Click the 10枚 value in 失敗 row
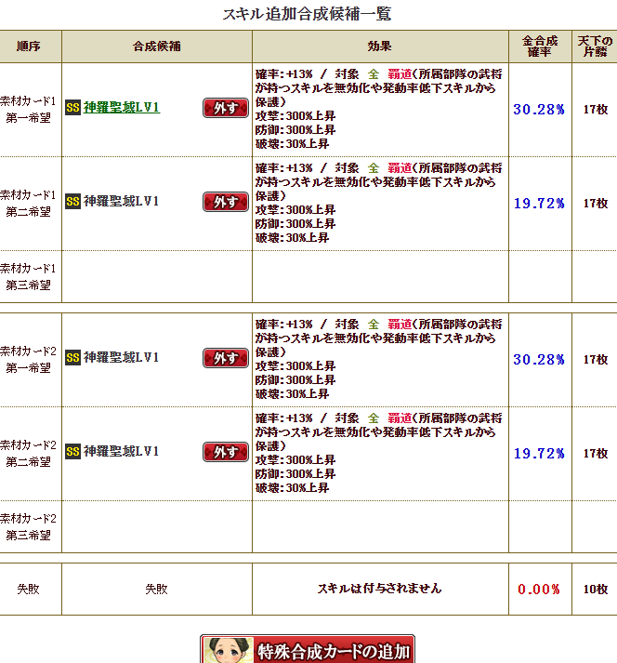 point(596,590)
